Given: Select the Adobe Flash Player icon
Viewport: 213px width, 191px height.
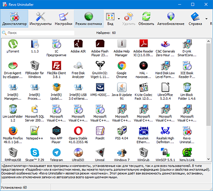Looking at the screenshot, I should 100,44.
